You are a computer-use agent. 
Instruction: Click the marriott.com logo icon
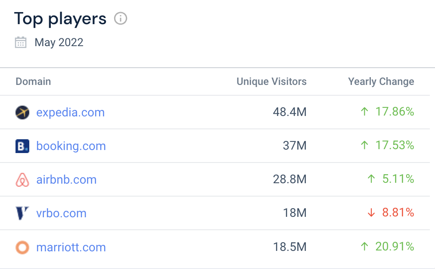coord(22,247)
